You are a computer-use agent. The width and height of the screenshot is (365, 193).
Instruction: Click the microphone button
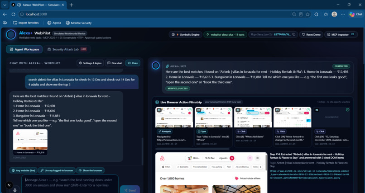tap(15, 190)
